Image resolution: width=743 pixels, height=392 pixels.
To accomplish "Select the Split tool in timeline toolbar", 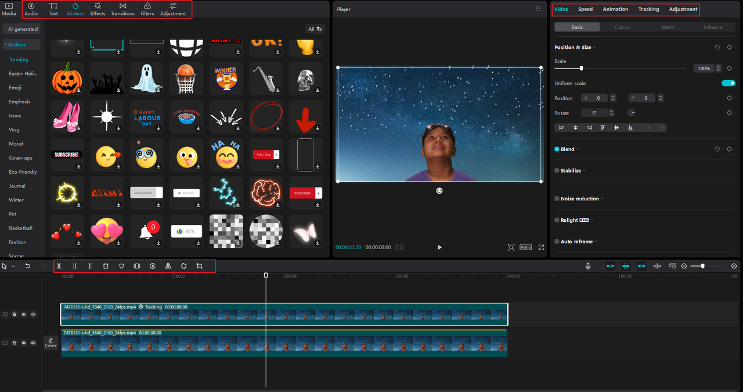I will [x=59, y=266].
